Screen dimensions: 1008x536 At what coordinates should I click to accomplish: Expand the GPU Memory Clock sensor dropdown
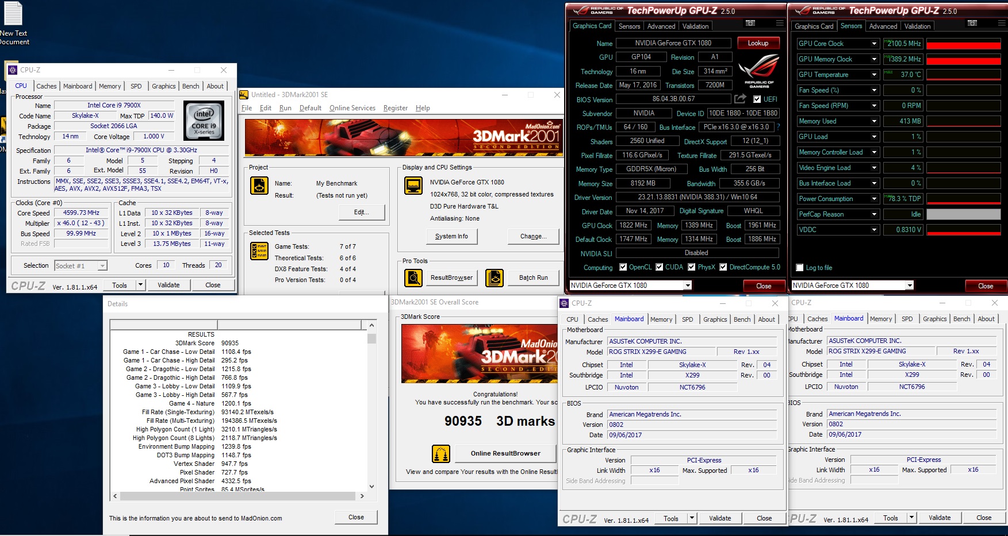(874, 59)
